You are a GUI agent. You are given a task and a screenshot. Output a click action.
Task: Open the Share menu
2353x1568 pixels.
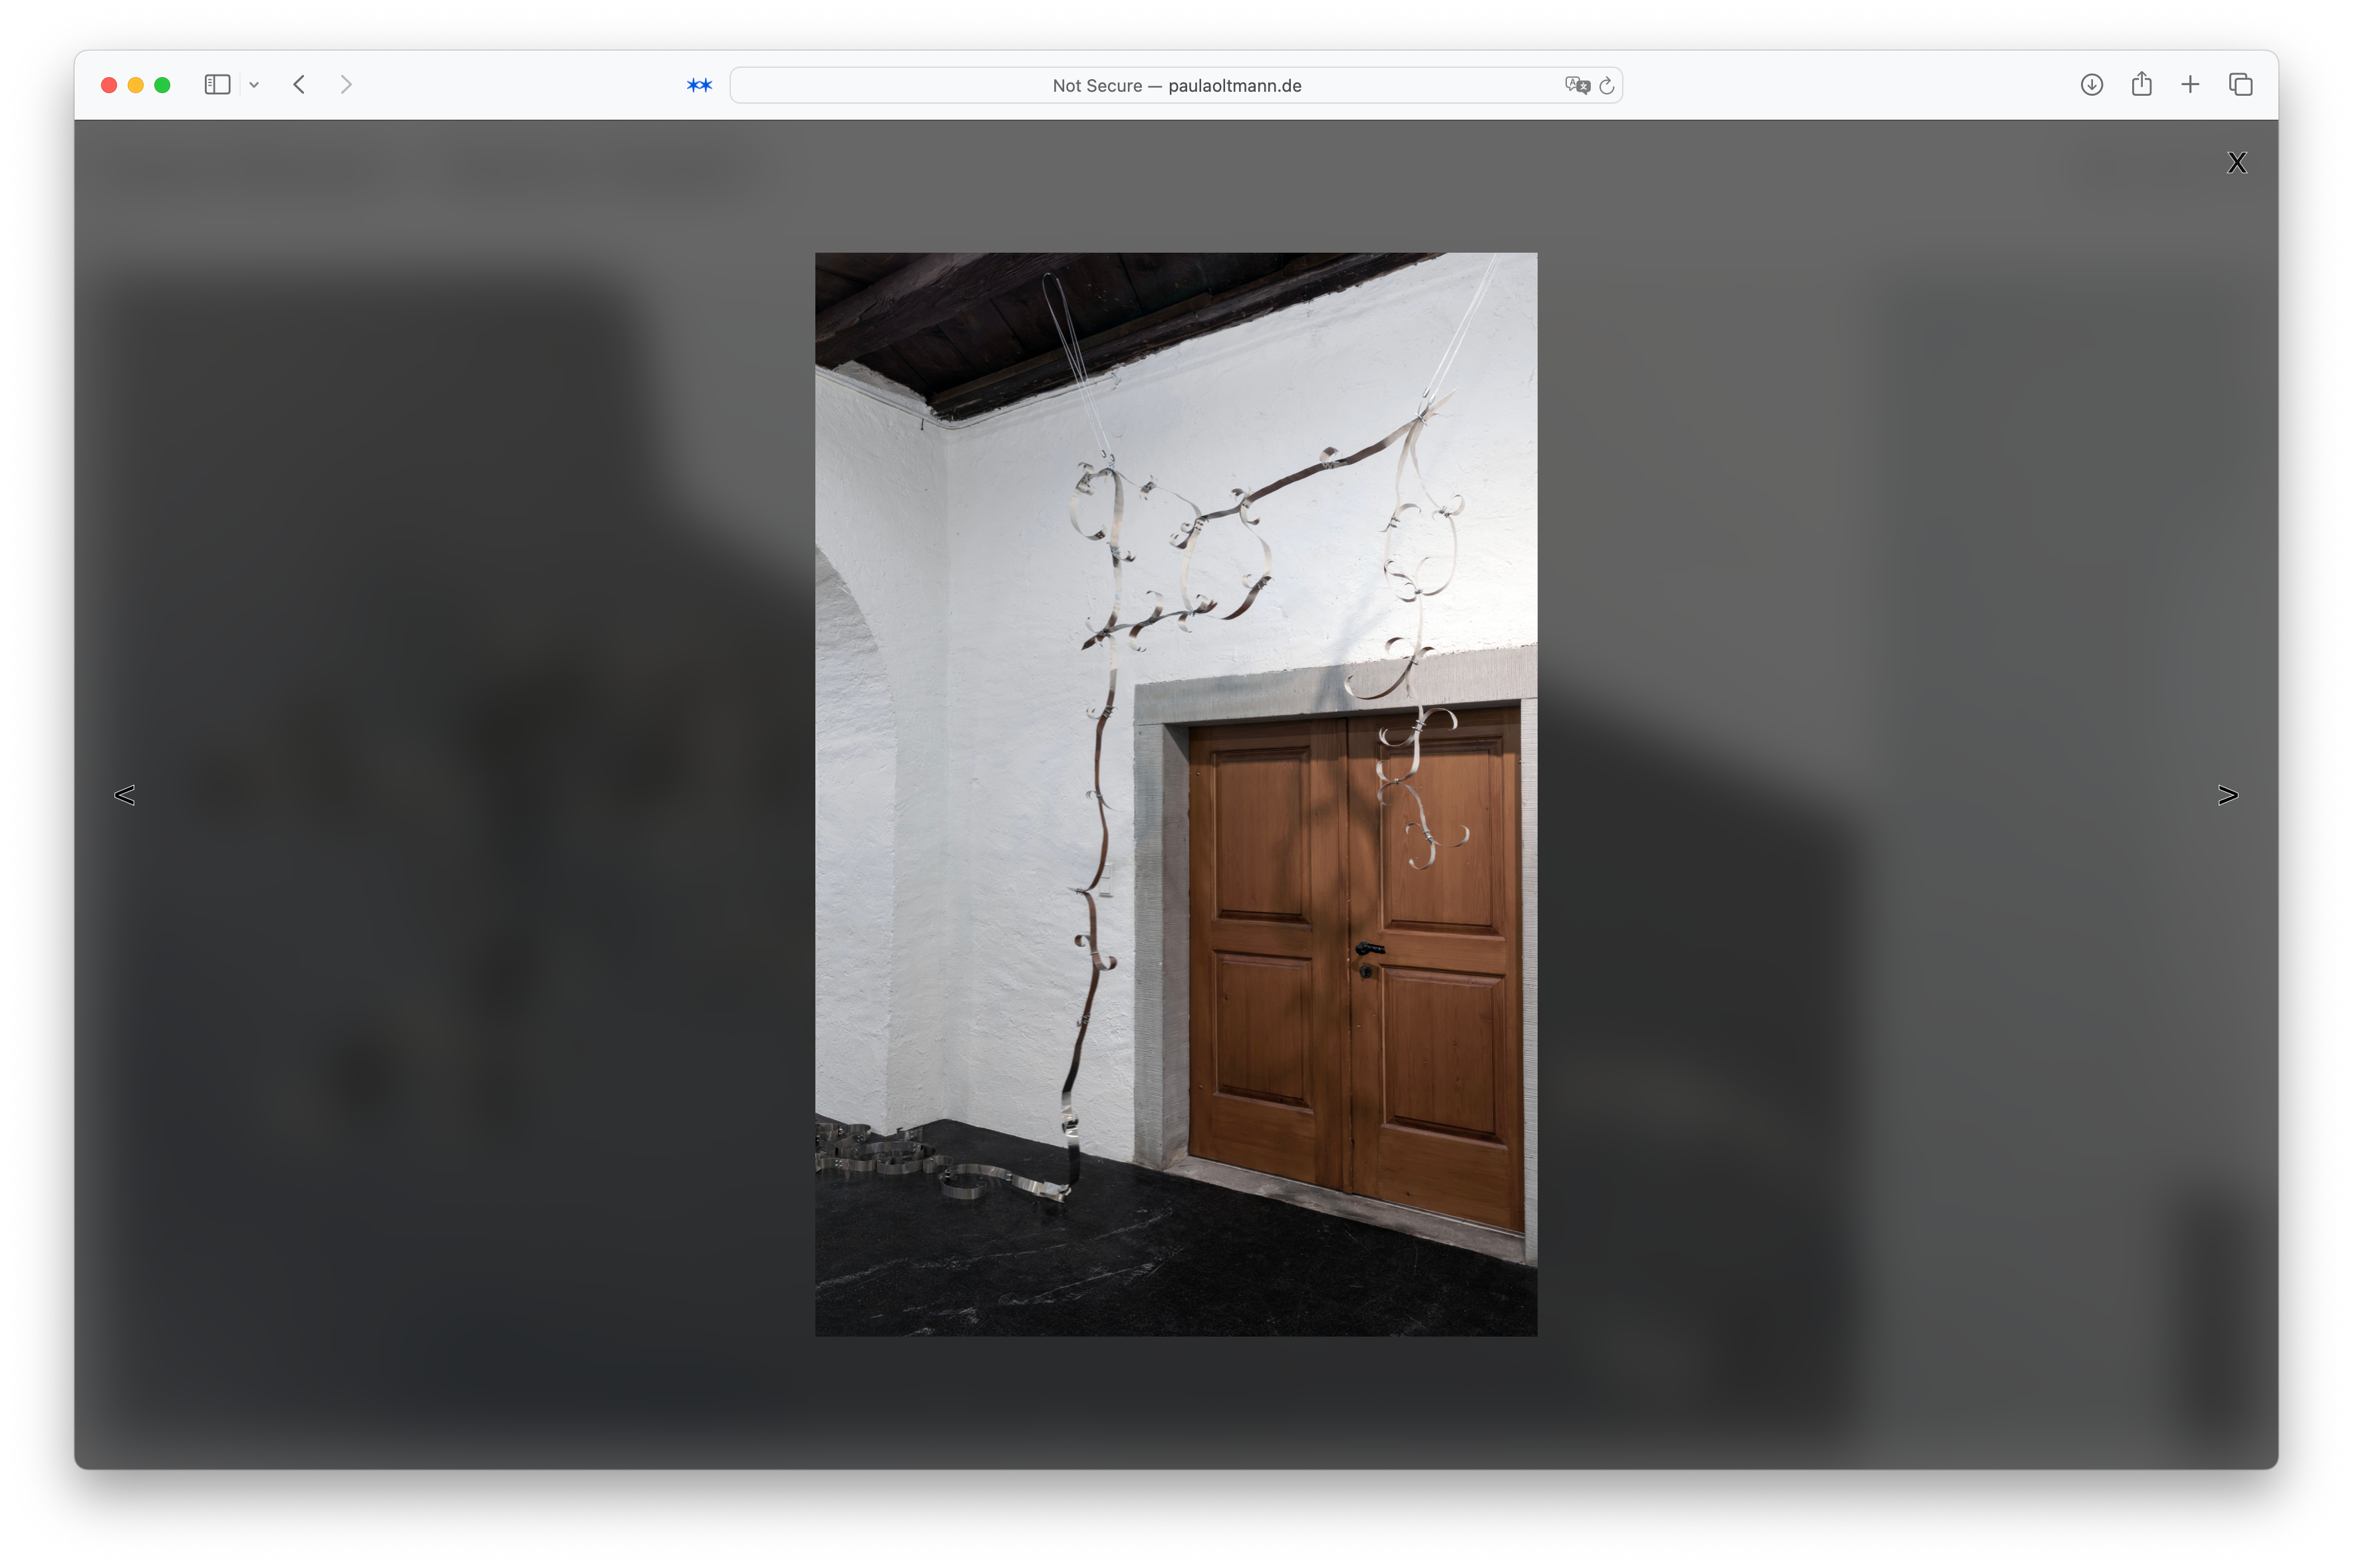pos(2141,84)
